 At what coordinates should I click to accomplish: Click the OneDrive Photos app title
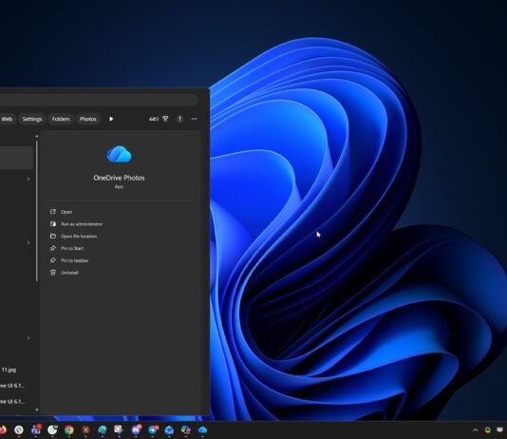[119, 178]
